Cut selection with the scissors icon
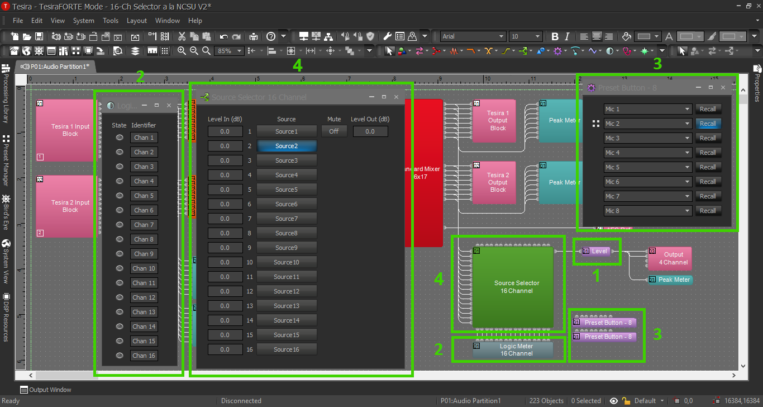The height and width of the screenshot is (407, 763). point(182,36)
